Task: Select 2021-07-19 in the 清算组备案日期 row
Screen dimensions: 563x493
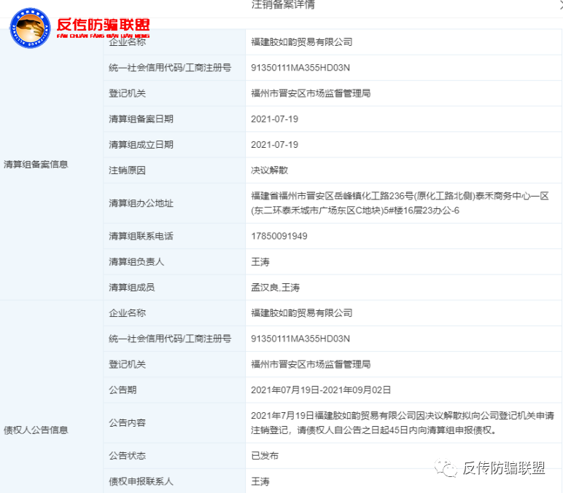Action: 274,119
